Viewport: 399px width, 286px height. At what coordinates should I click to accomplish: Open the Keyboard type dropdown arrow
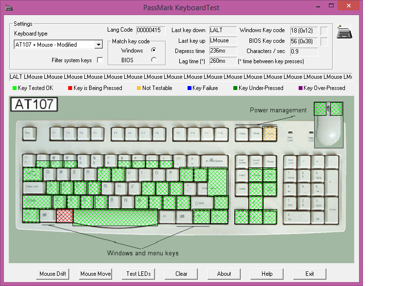pos(98,45)
